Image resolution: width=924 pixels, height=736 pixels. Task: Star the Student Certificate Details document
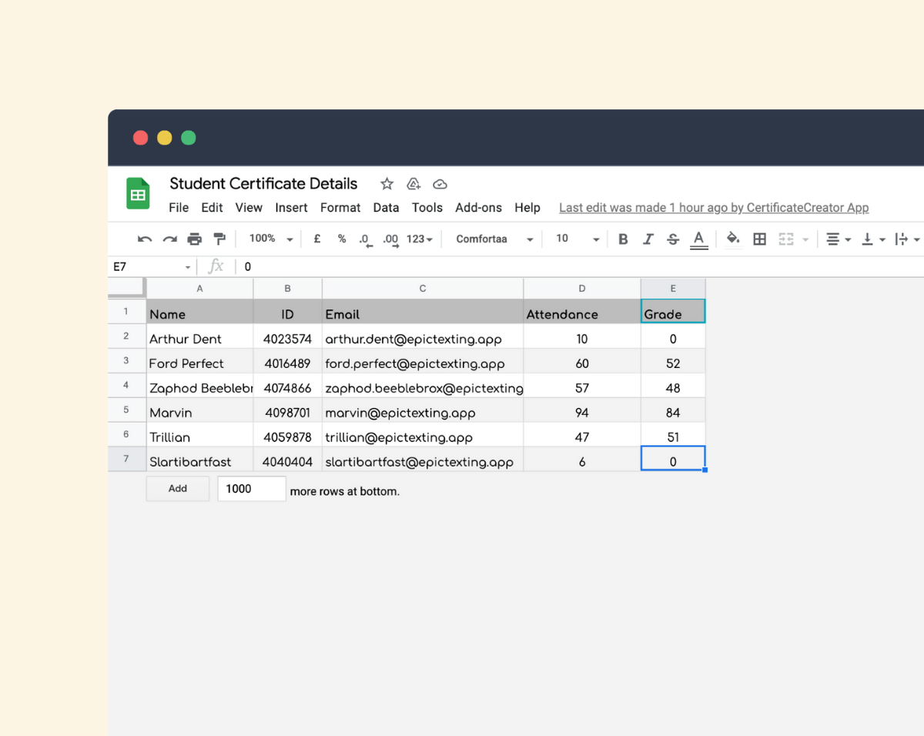387,184
